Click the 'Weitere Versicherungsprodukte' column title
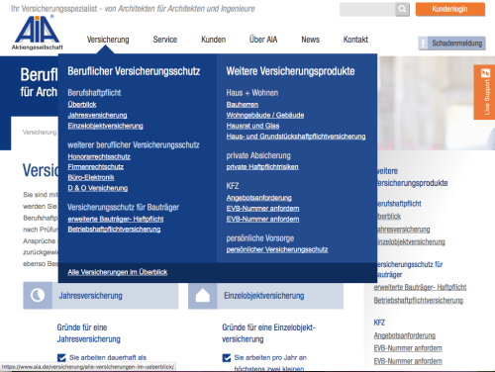This screenshot has height=372, width=495. tap(290, 71)
